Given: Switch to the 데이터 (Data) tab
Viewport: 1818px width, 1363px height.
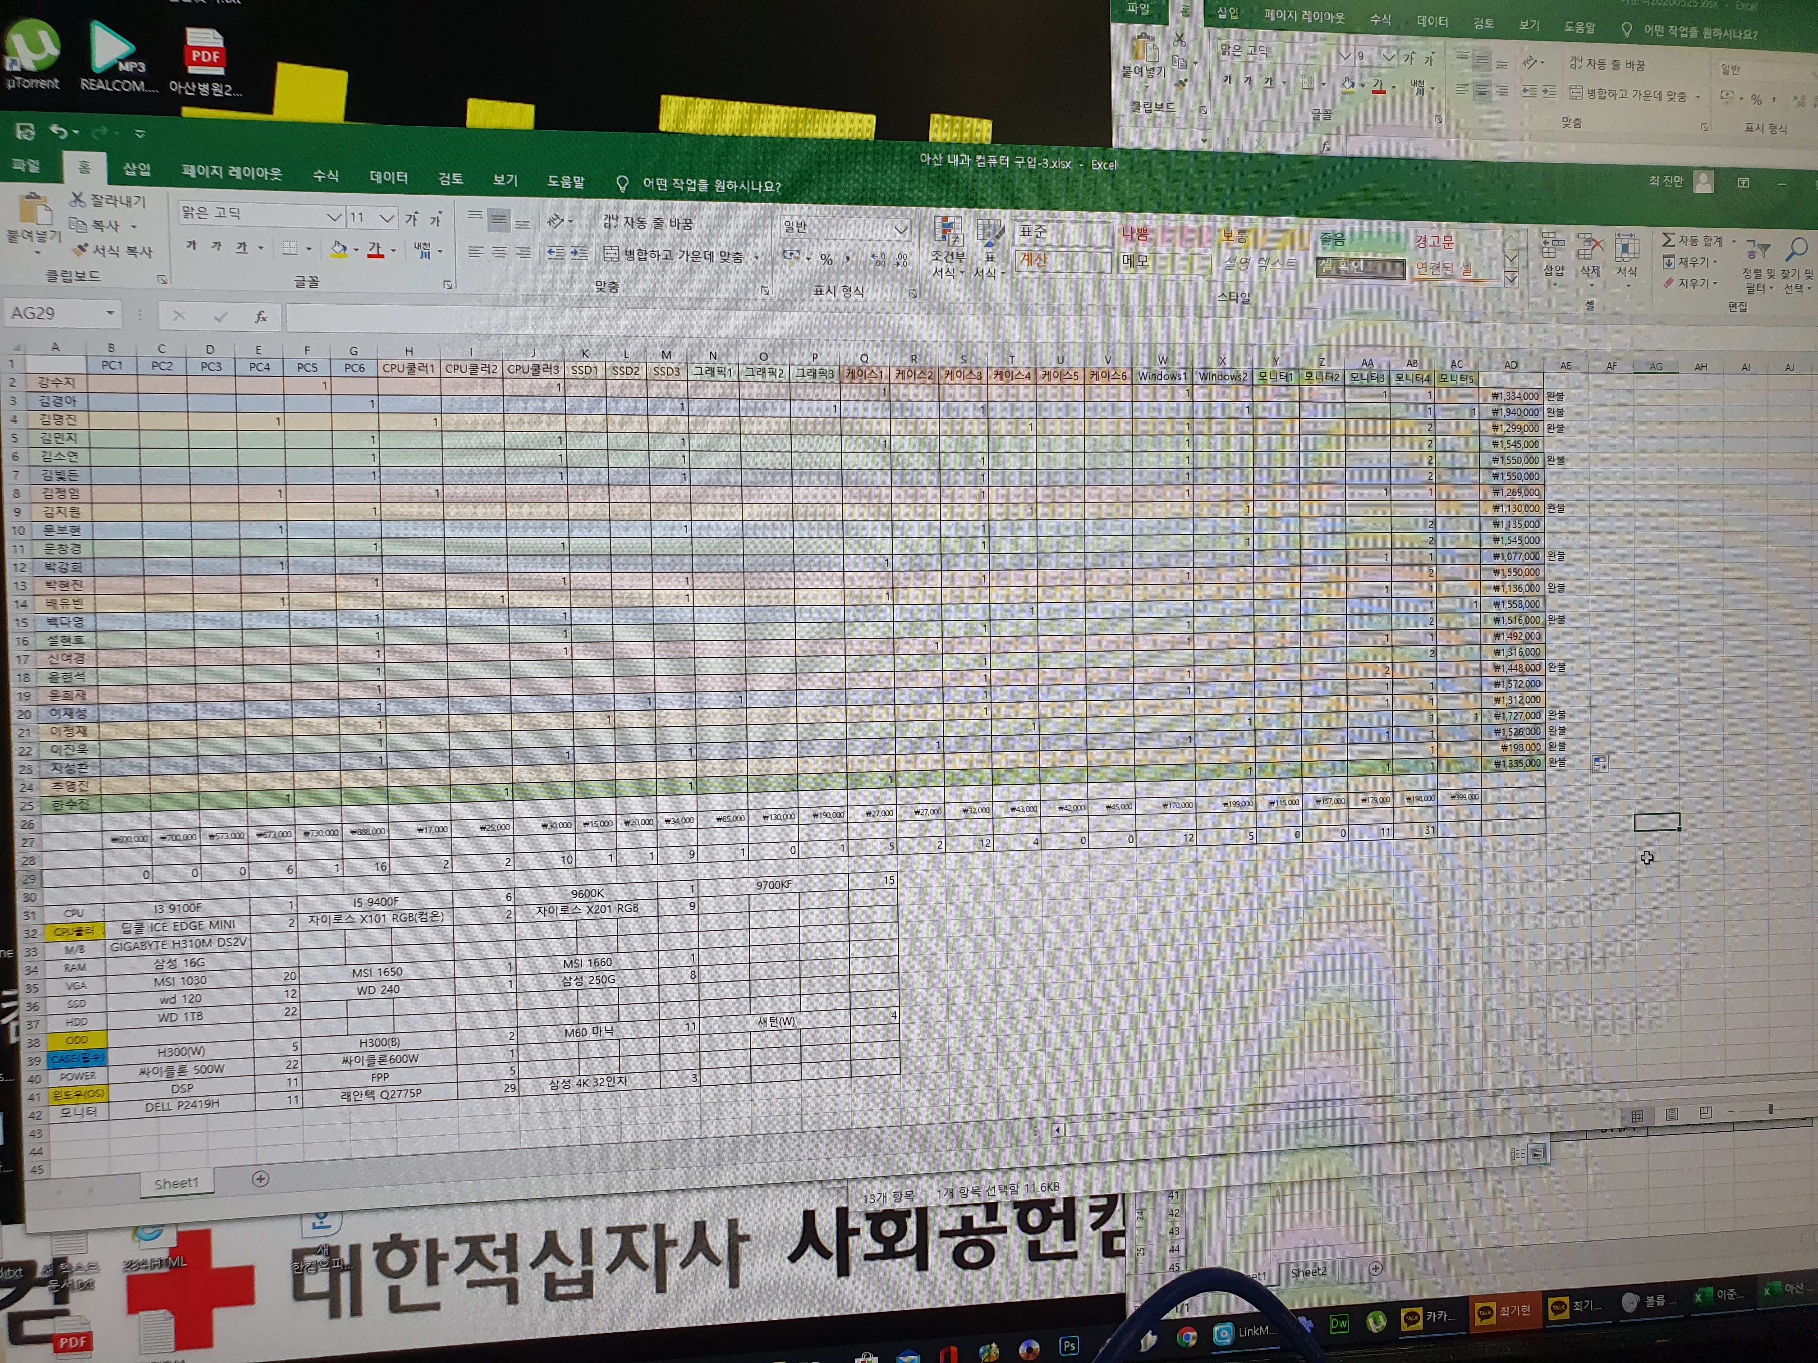Looking at the screenshot, I should pyautogui.click(x=388, y=177).
